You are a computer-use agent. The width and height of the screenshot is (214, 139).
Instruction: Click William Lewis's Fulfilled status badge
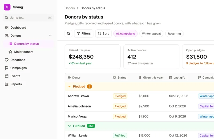[x=120, y=136]
